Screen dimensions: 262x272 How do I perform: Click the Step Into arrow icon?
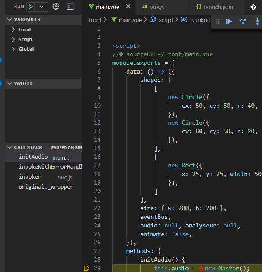258,21
